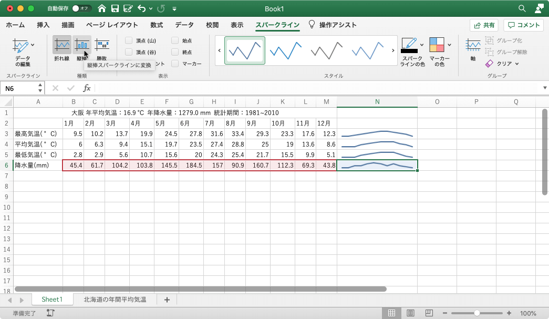The image size is (549, 319).
Task: Open the データ ribbon tab
Action: (184, 25)
